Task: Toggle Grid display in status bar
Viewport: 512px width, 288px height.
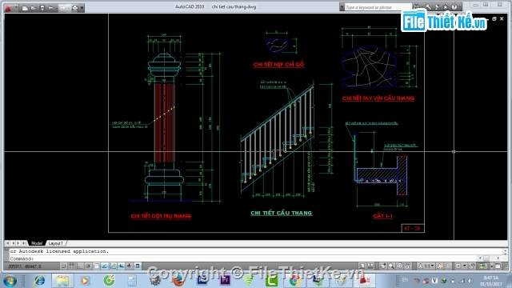Action: (72, 266)
